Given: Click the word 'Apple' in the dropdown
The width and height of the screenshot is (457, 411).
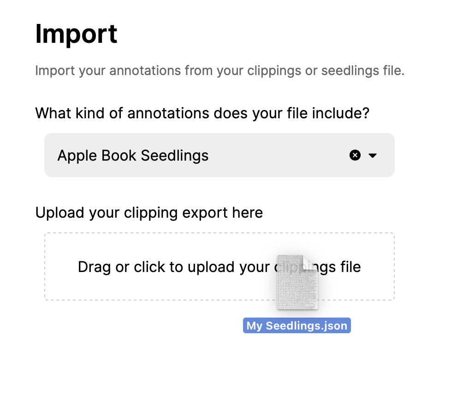Looking at the screenshot, I should (x=72, y=156).
